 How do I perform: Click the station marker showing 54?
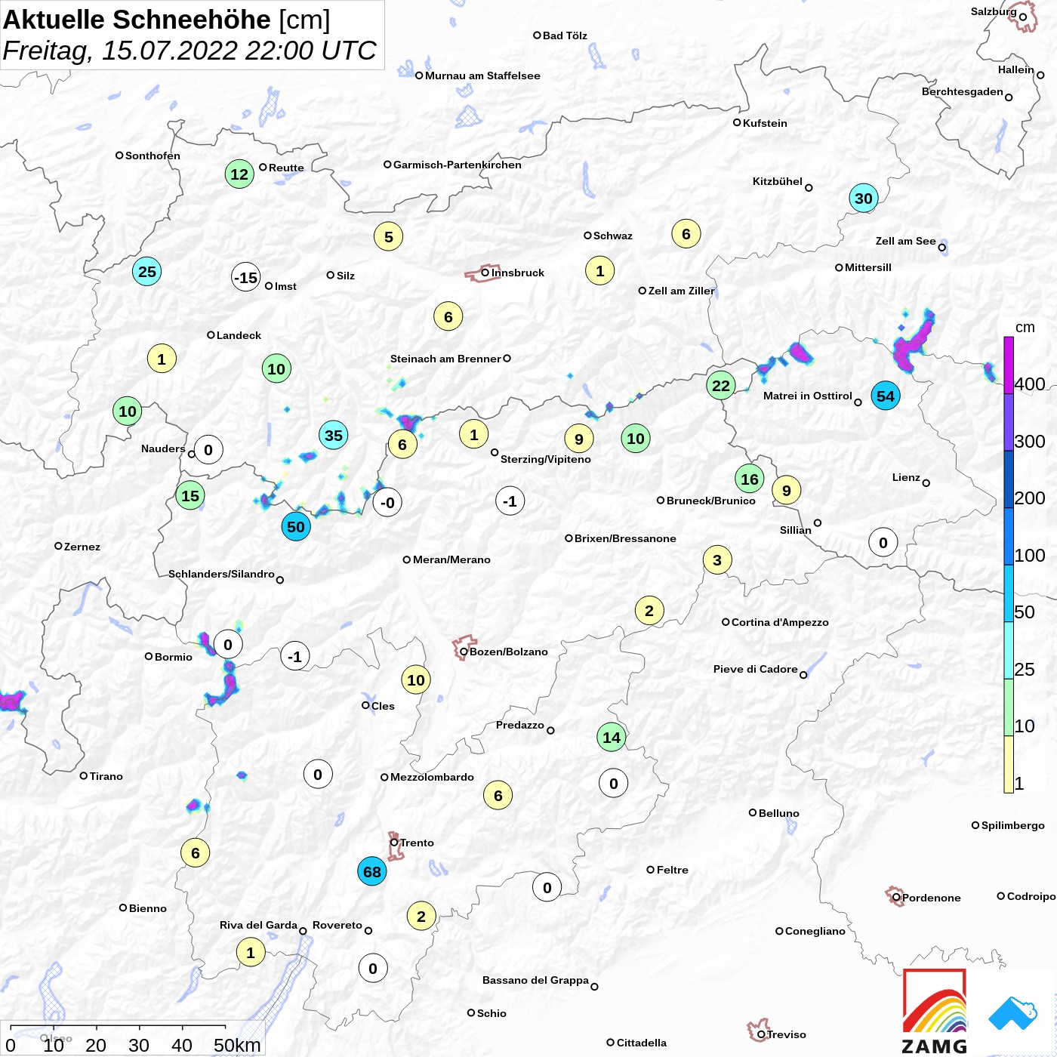(x=886, y=396)
